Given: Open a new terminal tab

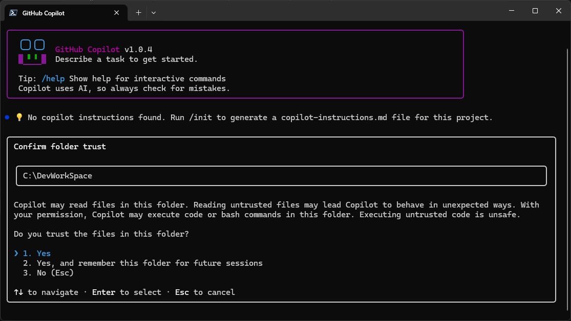Looking at the screenshot, I should [138, 13].
